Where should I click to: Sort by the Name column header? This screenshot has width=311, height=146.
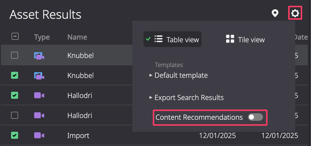tap(77, 37)
